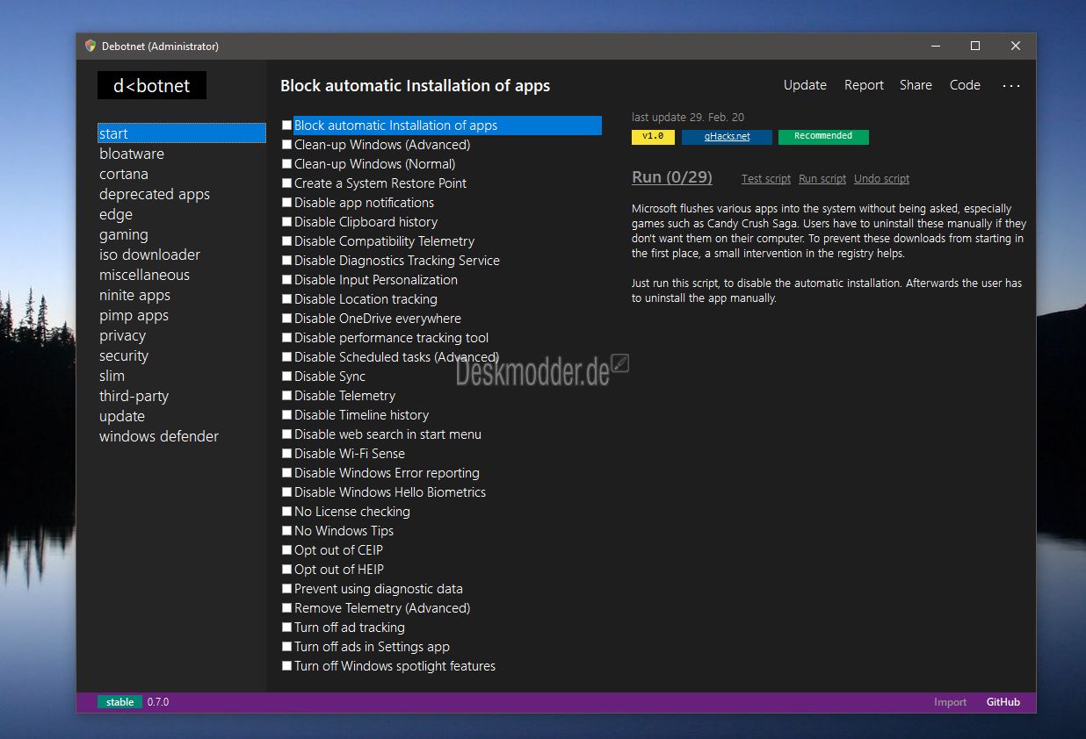Tick Turn off Windows spotlight features
The width and height of the screenshot is (1086, 739).
coord(286,666)
